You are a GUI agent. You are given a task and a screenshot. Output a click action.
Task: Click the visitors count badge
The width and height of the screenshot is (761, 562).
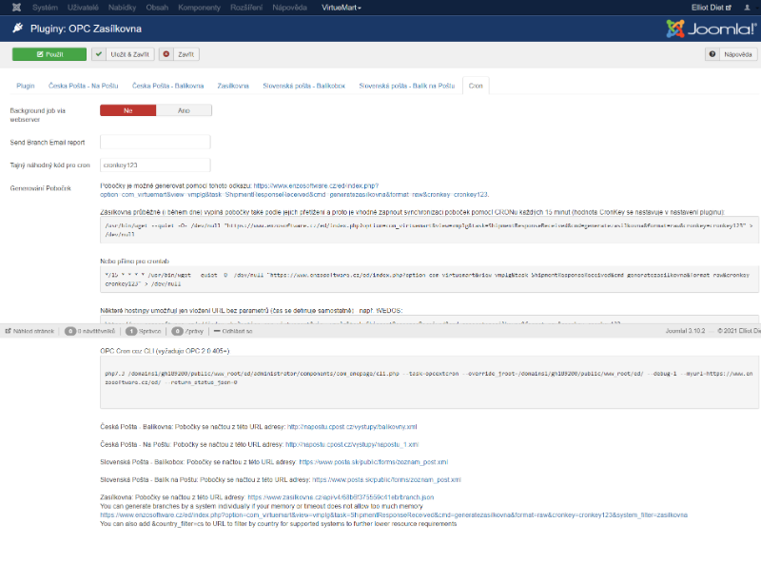69,331
